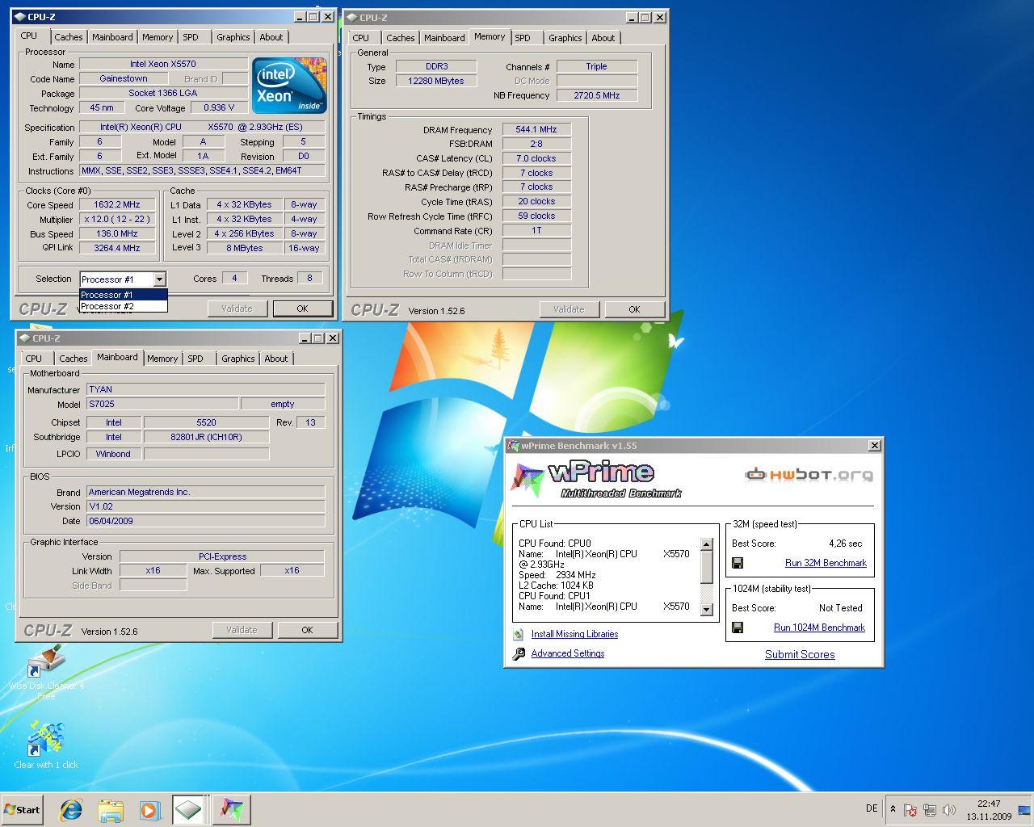Click the CPU-Z taskbar icon

(188, 809)
